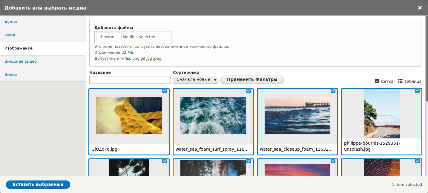Open the Внешнее видео tab
The image size is (428, 193).
point(43,61)
